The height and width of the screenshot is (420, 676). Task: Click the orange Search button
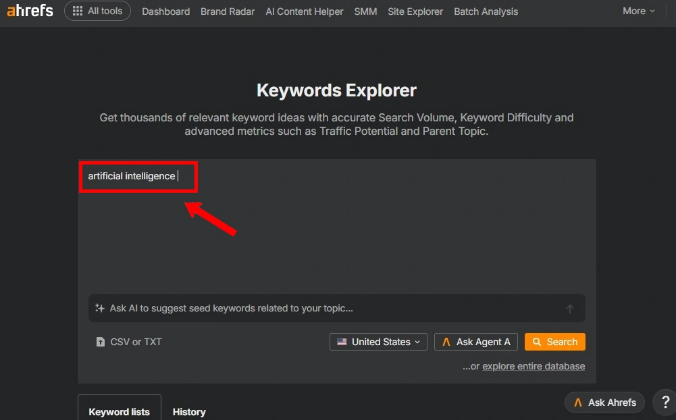pyautogui.click(x=555, y=342)
